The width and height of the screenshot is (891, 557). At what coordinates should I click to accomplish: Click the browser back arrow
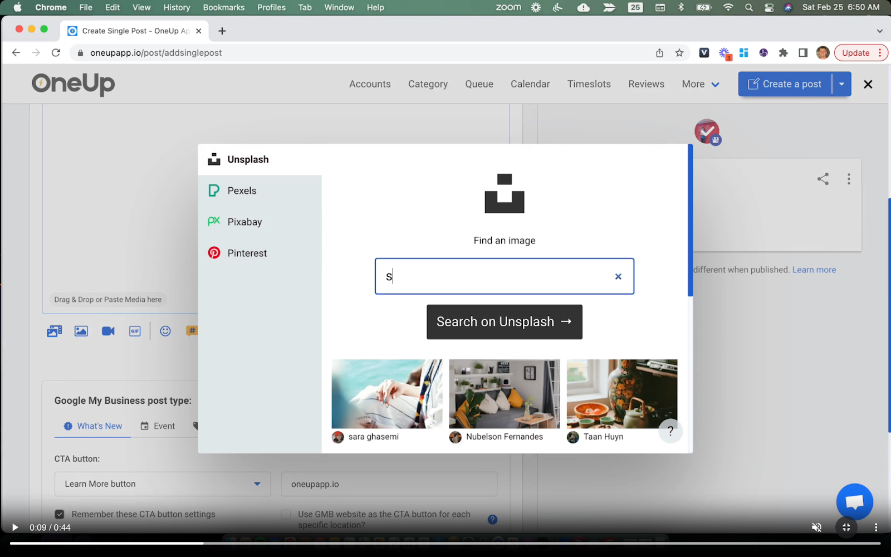pyautogui.click(x=16, y=53)
